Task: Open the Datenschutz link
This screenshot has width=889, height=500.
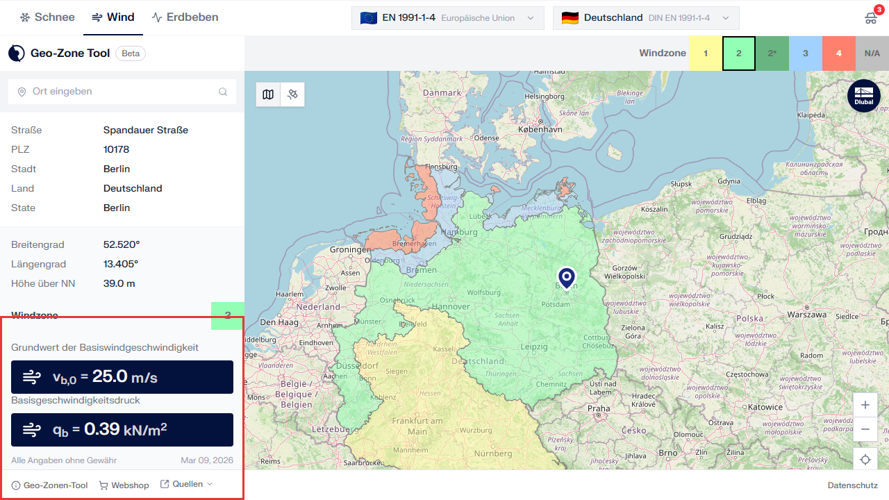Action: pos(852,485)
